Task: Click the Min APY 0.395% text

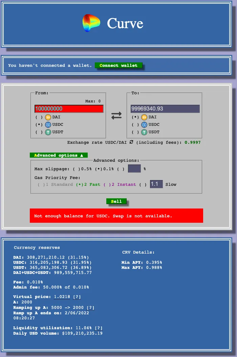Action: click(x=142, y=262)
